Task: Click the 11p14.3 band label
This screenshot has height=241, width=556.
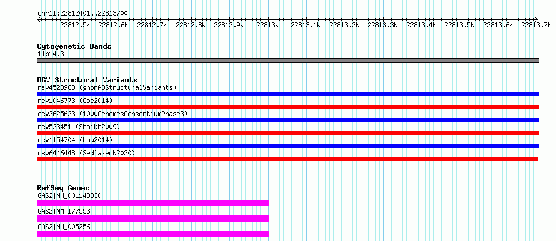Action: (x=51, y=54)
